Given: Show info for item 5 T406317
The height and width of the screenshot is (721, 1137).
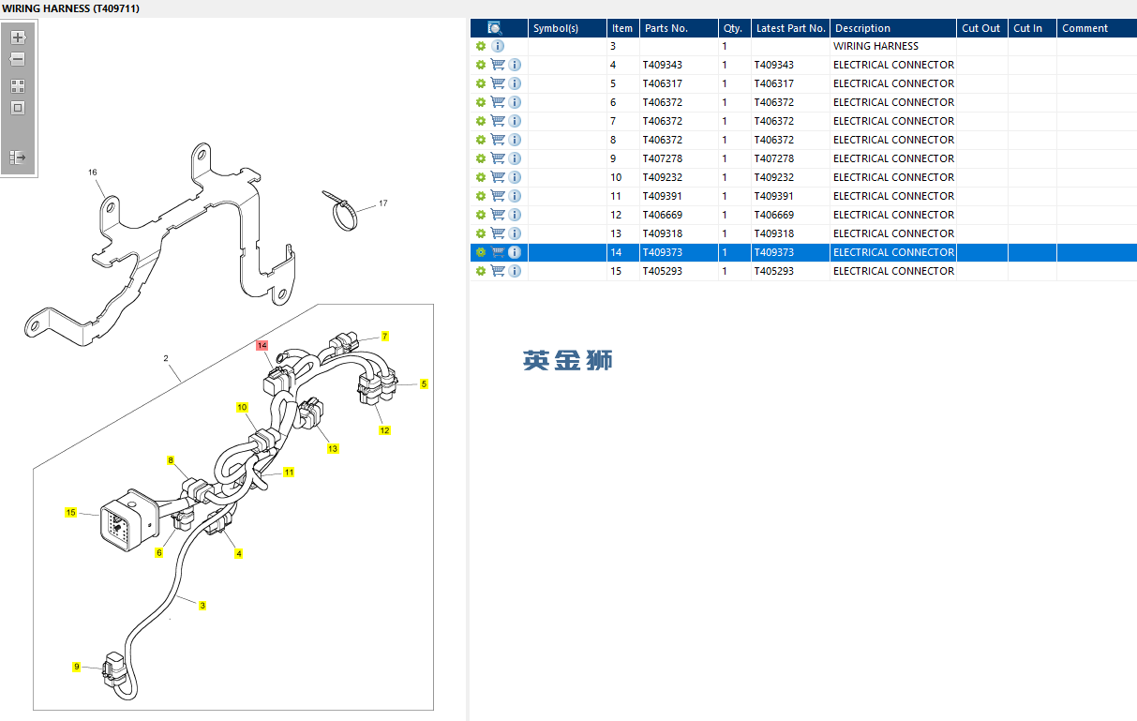Looking at the screenshot, I should (515, 83).
